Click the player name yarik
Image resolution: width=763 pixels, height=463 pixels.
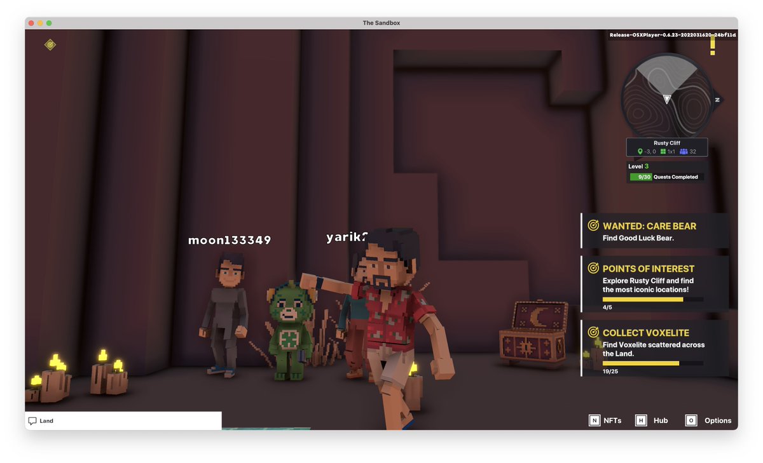tap(347, 238)
